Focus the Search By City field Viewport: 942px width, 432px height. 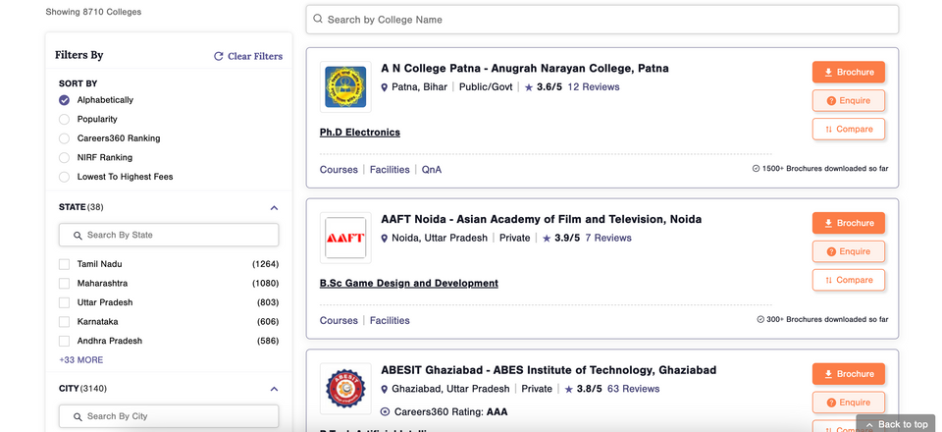click(169, 416)
